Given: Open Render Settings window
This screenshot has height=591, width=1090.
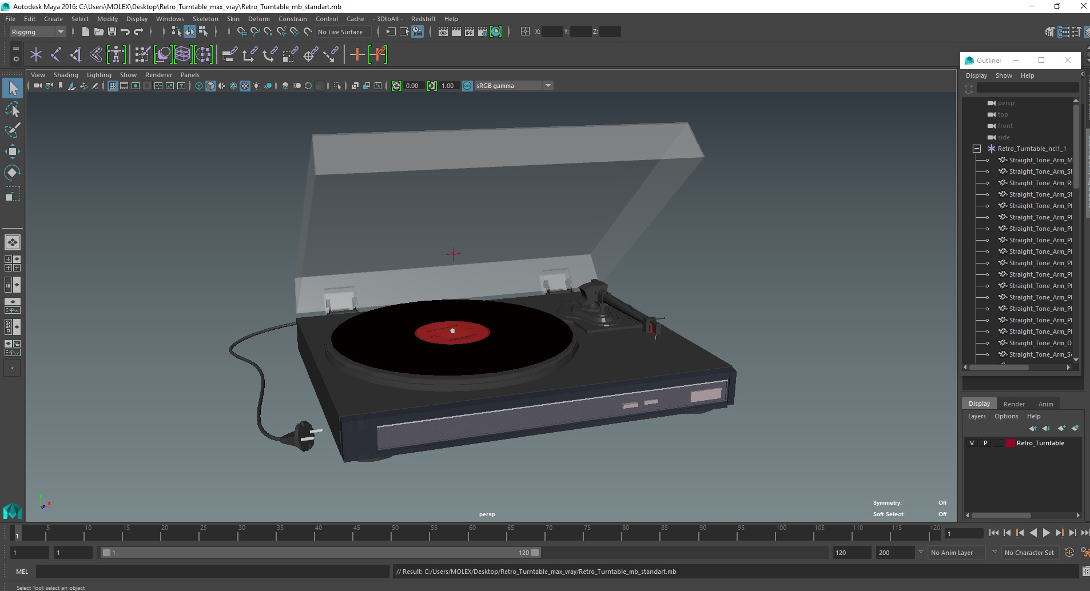Looking at the screenshot, I should pos(483,32).
